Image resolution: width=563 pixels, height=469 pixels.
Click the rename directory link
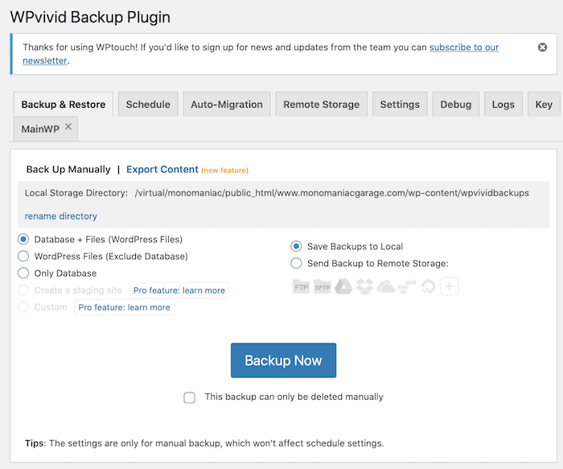pyautogui.click(x=61, y=216)
